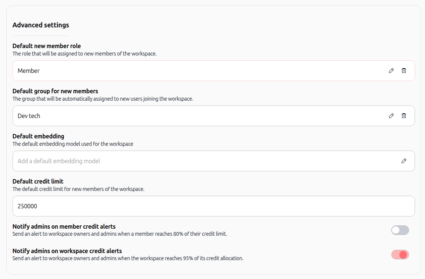Click the default credit limit description text
Screen dimensions: 425x279
[x=78, y=189]
